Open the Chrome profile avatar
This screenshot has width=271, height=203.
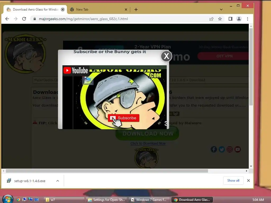(x=239, y=19)
